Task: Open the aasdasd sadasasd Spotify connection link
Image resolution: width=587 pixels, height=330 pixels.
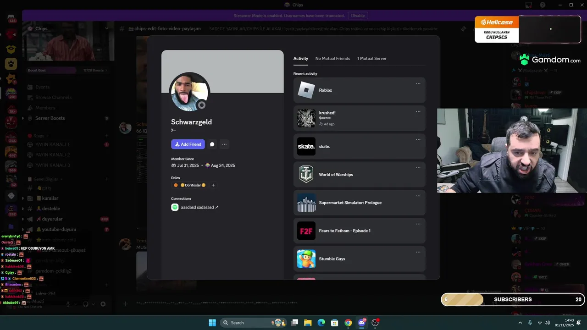Action: pos(199,207)
